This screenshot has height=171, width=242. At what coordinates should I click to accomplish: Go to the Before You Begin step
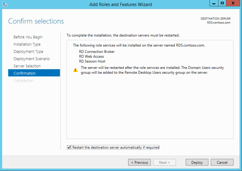coord(28,37)
